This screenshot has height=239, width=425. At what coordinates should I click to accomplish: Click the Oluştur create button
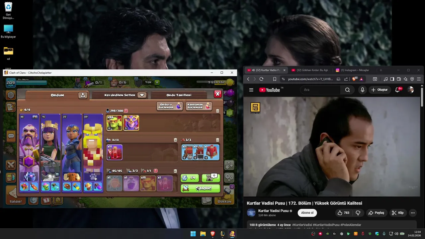[x=380, y=90]
